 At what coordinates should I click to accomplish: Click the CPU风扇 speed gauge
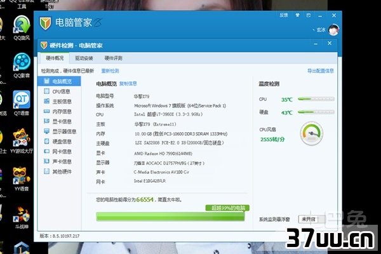tap(312, 133)
